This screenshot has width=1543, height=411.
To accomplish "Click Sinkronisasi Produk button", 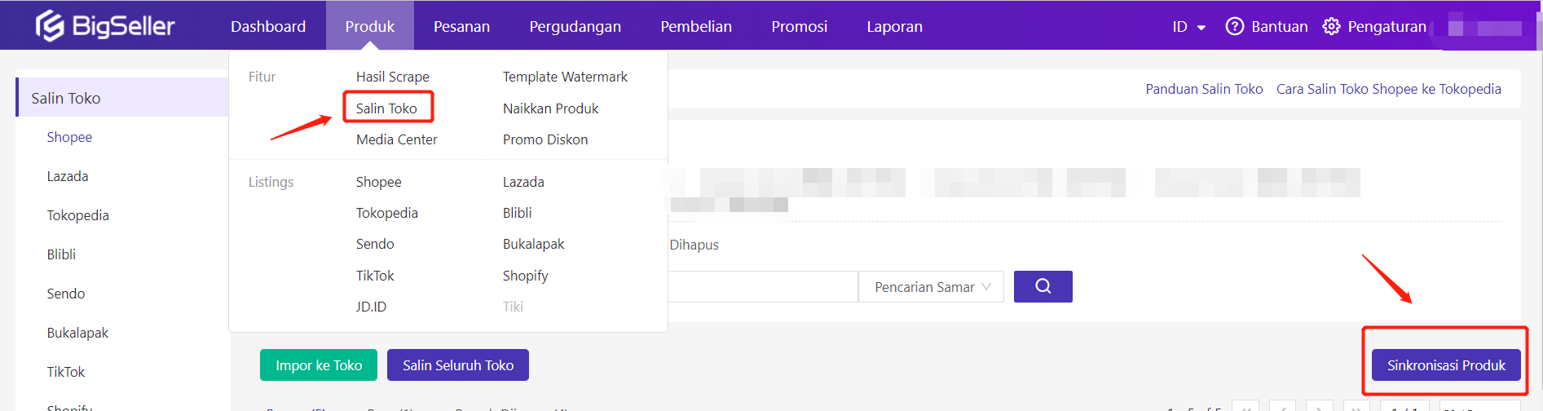I will click(x=1446, y=365).
